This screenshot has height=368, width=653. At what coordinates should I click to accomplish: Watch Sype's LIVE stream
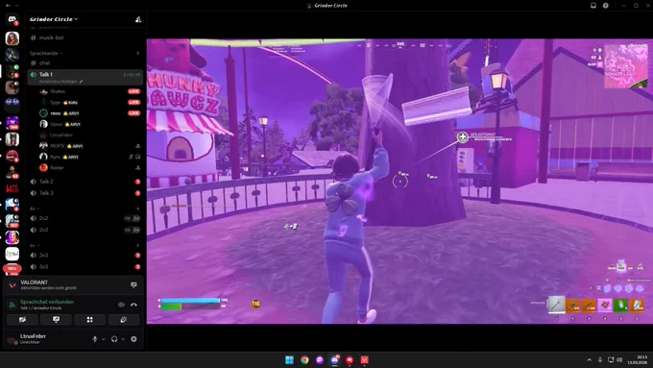point(133,102)
